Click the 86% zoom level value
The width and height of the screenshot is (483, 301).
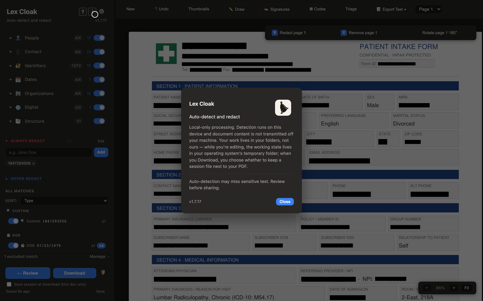coord(440,288)
